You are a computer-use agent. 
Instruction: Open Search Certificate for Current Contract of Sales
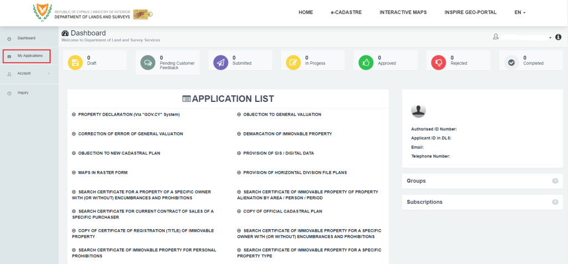pyautogui.click(x=143, y=214)
